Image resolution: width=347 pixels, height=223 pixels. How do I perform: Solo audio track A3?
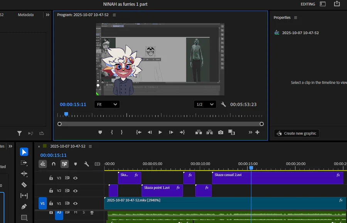coord(84,212)
